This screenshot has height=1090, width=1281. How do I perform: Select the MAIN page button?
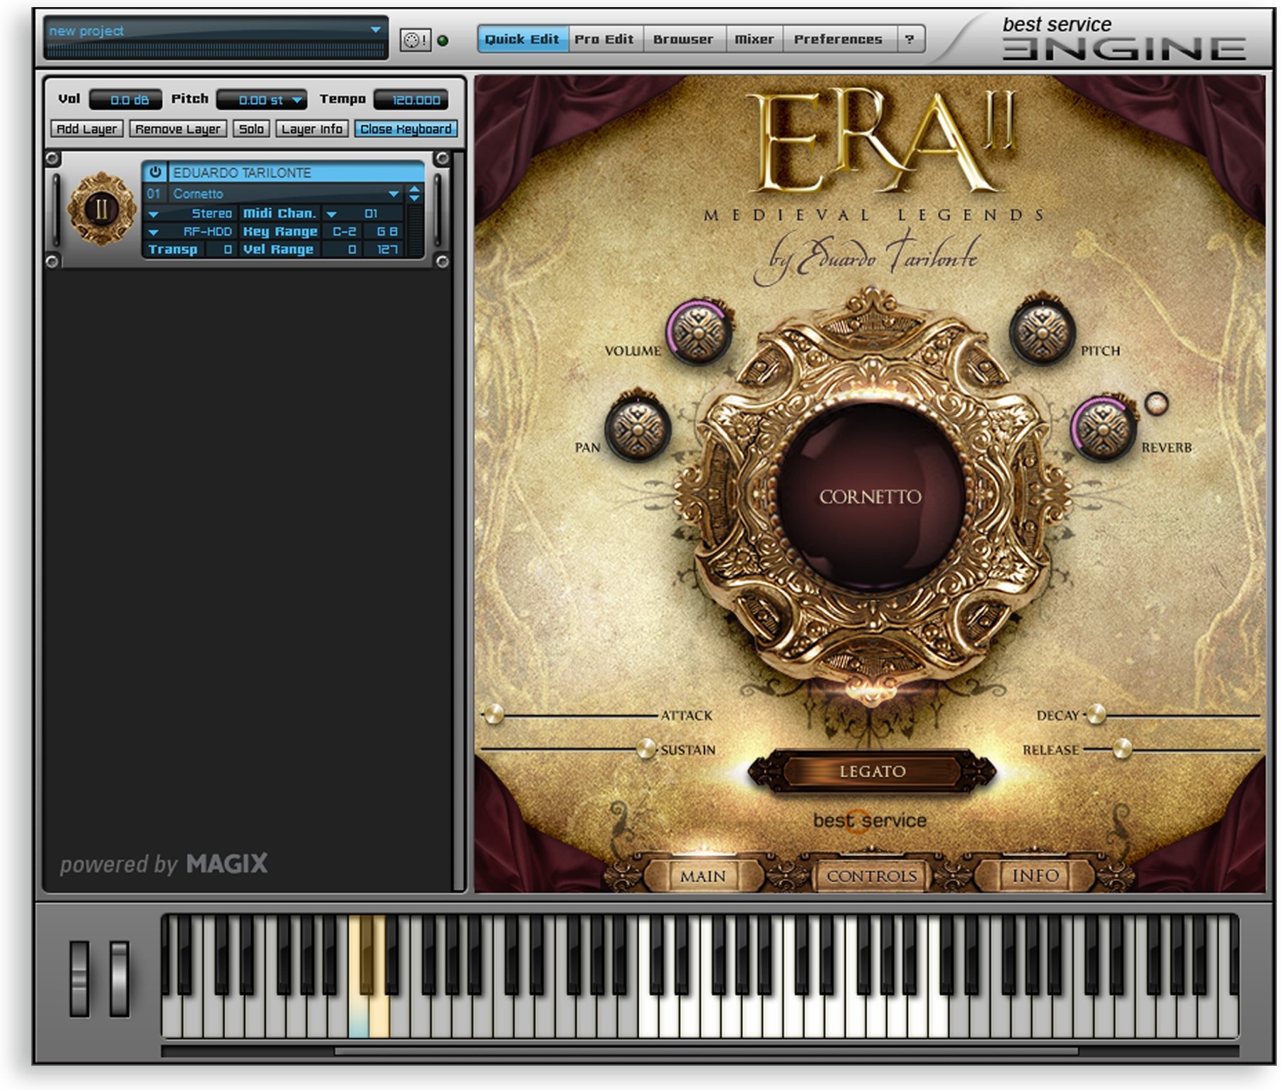(x=702, y=876)
